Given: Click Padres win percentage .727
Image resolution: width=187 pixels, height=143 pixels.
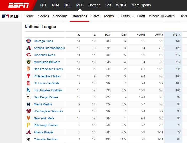Looking at the screenshot, I should [x=108, y=97].
